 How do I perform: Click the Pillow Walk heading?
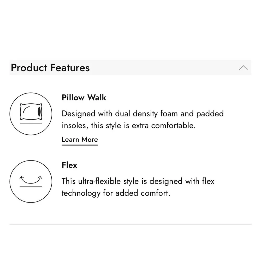point(84,97)
